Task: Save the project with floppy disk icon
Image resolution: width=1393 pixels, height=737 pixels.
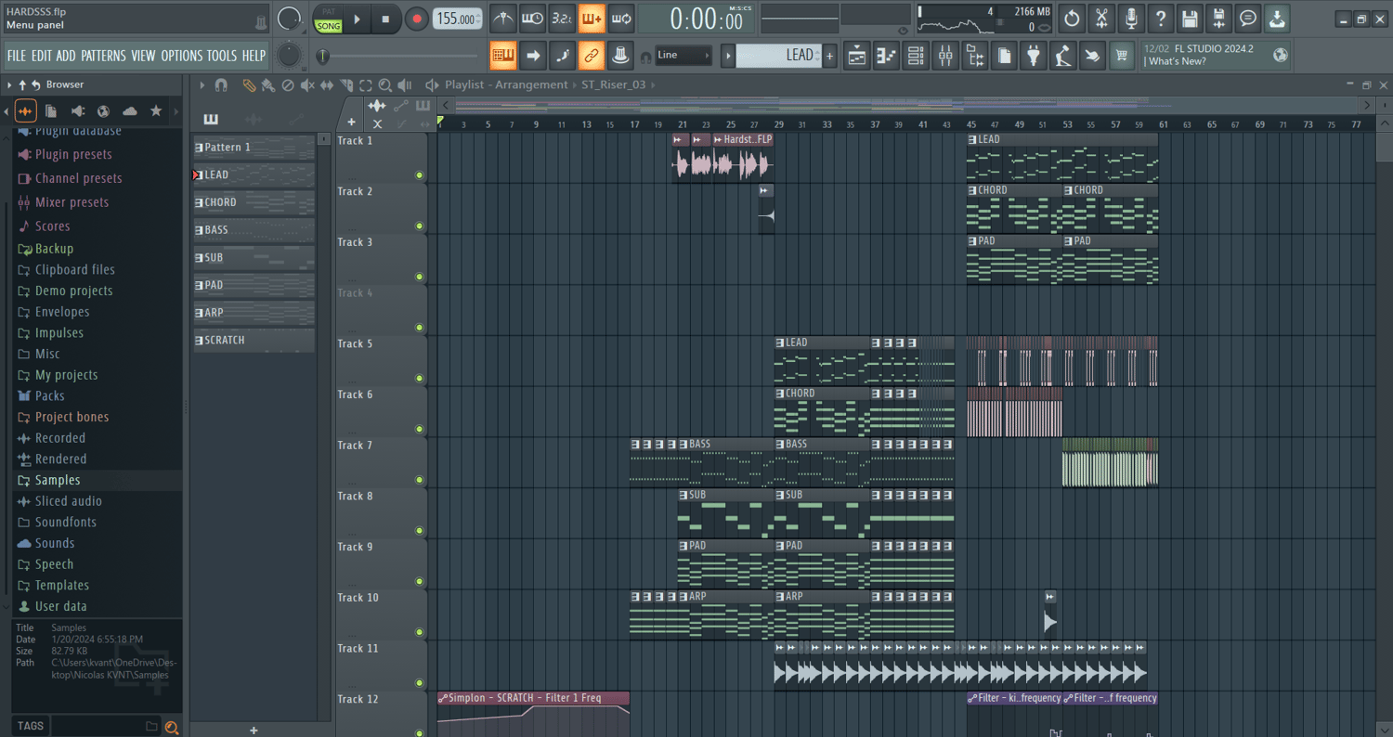Action: tap(1190, 18)
